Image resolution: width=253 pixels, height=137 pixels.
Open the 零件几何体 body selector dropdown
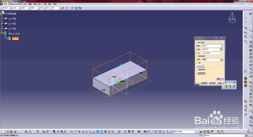[195, 132]
